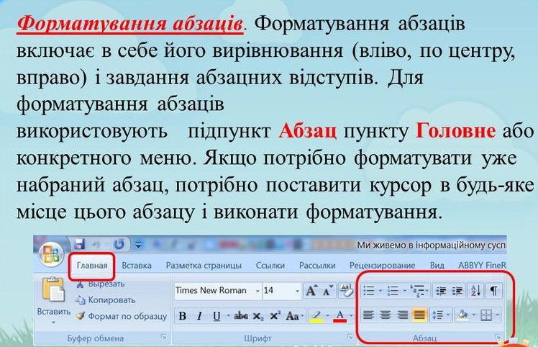538x347 pixels.
Task: Switch to the Главная tab
Action: point(92,266)
